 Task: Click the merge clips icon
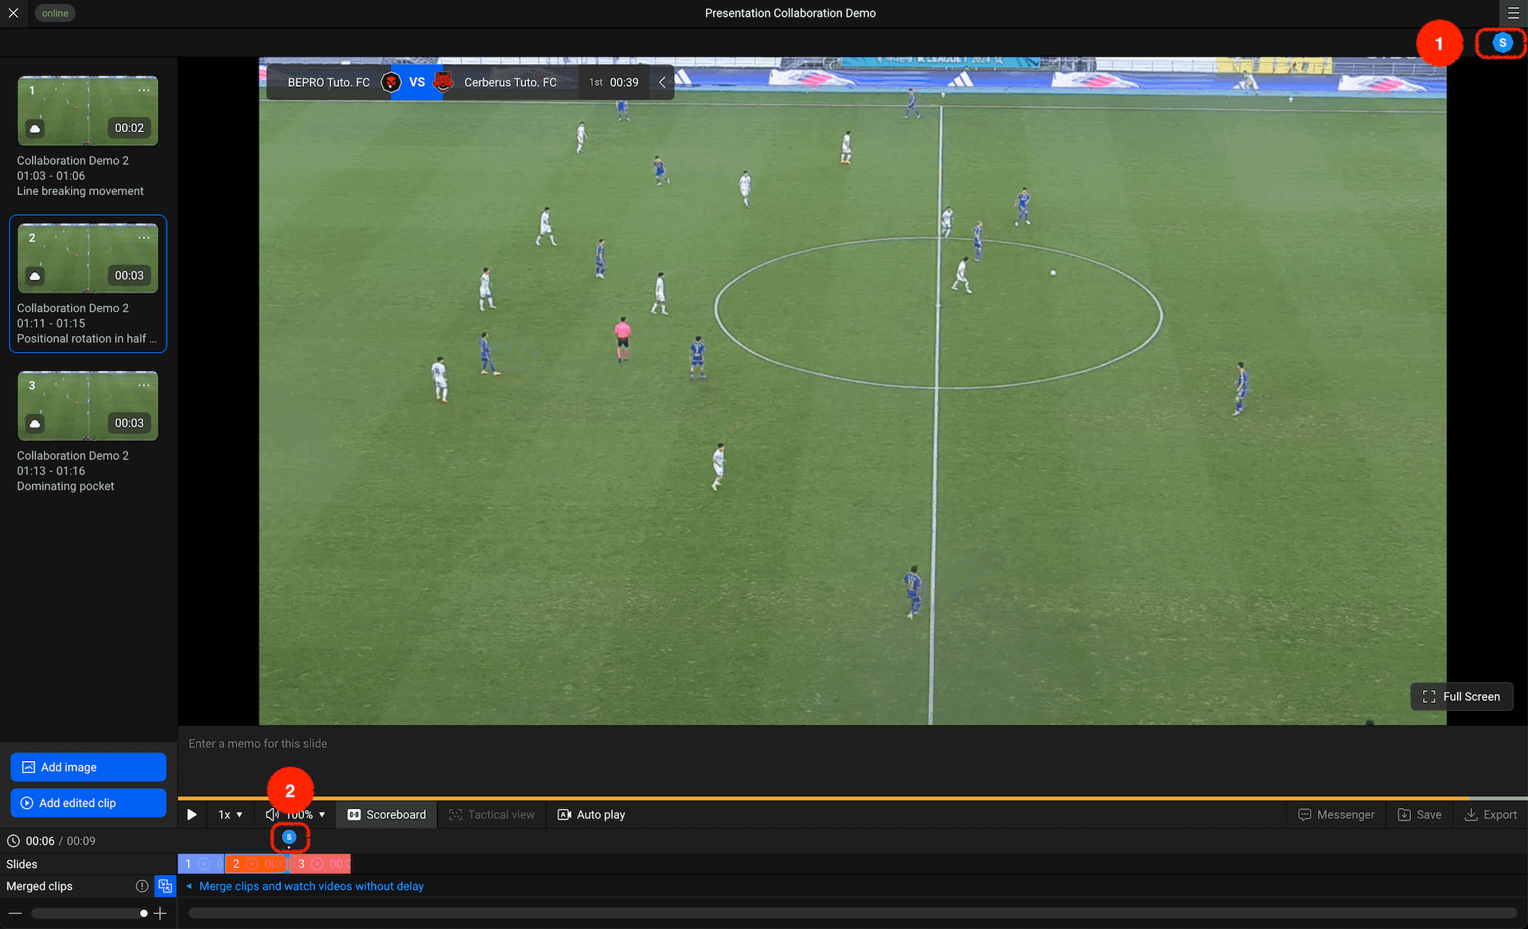click(165, 886)
